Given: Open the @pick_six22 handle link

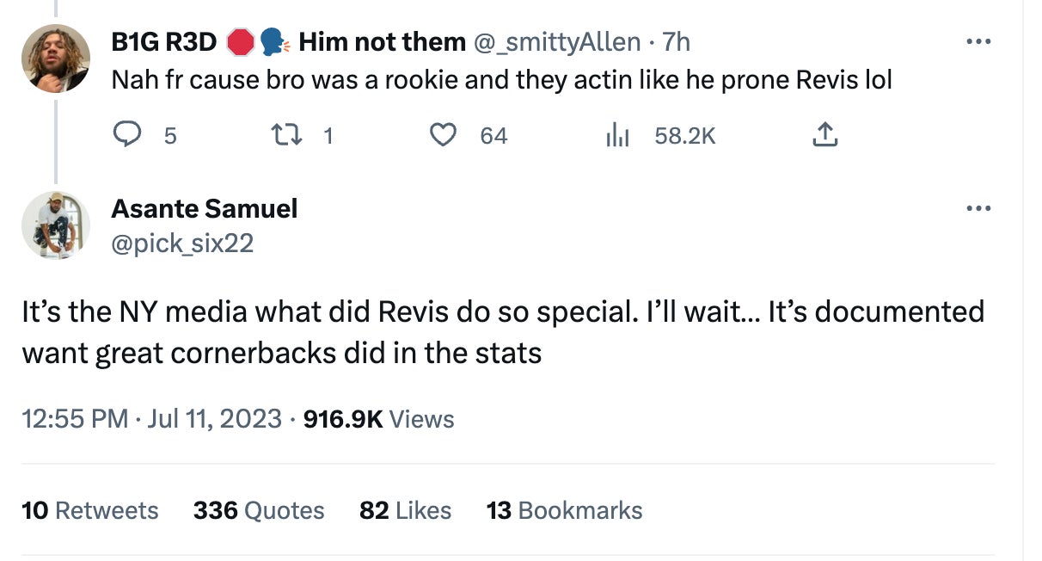Looking at the screenshot, I should point(182,244).
